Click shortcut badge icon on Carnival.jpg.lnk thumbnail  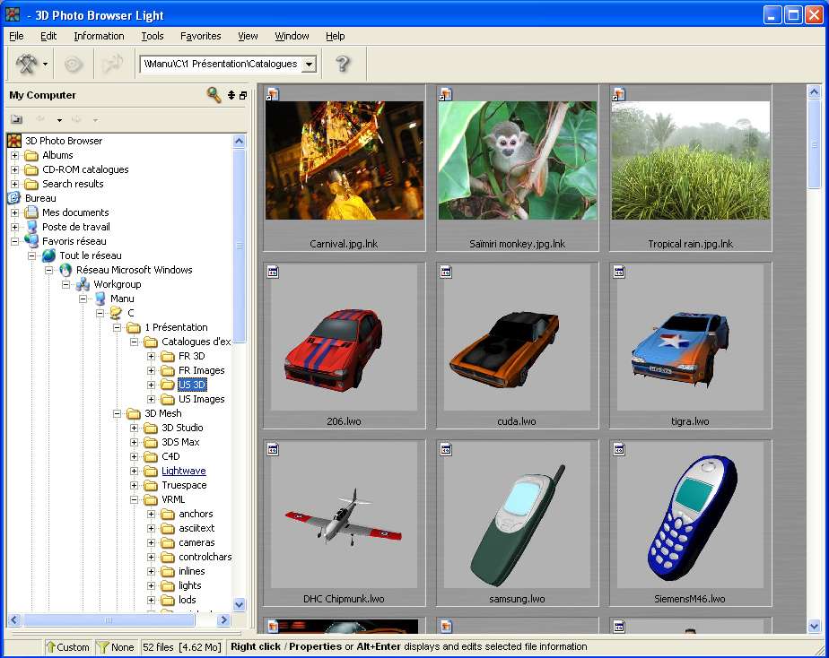coord(273,95)
